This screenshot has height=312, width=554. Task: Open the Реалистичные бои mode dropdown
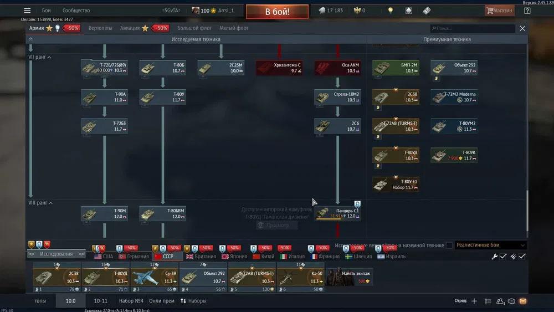point(490,245)
